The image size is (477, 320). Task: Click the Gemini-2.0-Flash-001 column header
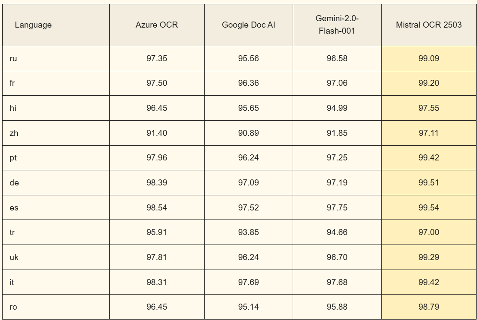click(x=337, y=25)
